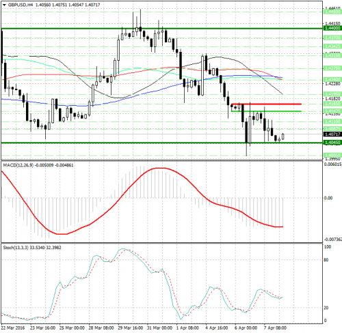Click the 1.40450 support price label
Viewport: 342px width, 333px height.
pyautogui.click(x=332, y=143)
